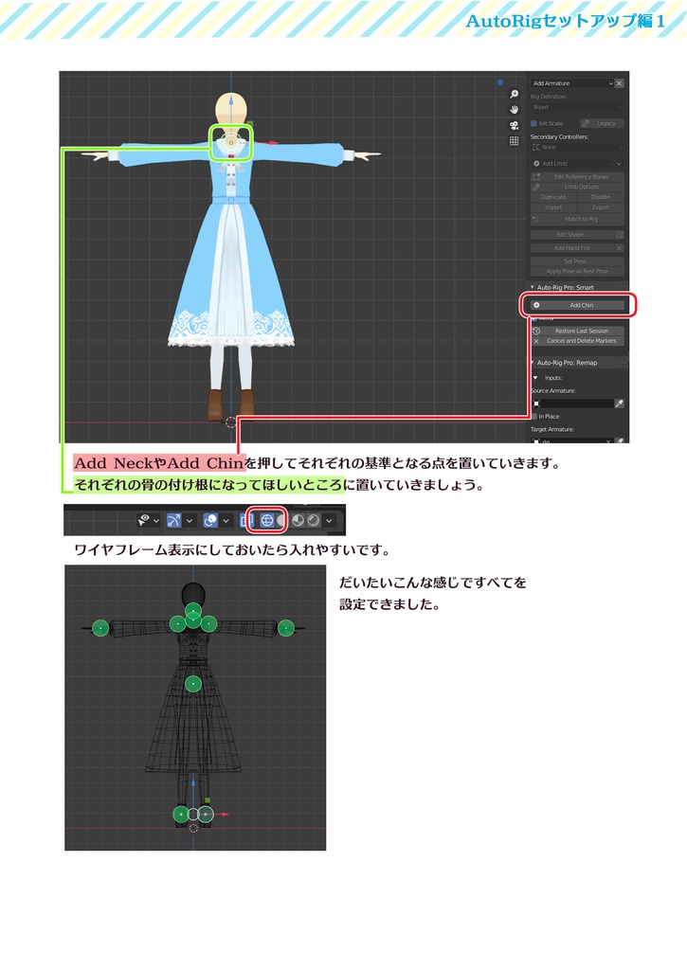Select rendered shading icon
This screenshot has width=687, height=970.
pyautogui.click(x=313, y=520)
